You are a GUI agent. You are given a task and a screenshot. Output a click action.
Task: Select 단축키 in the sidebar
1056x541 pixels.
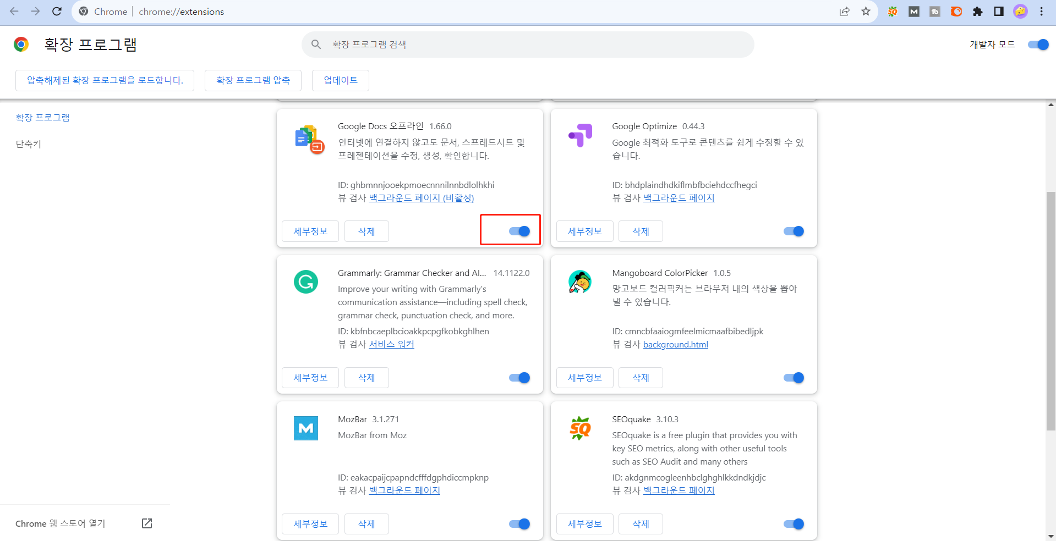[28, 144]
